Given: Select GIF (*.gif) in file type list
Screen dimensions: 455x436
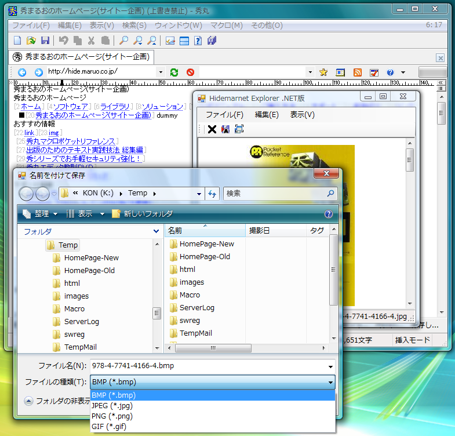Looking at the screenshot, I should 213,426.
